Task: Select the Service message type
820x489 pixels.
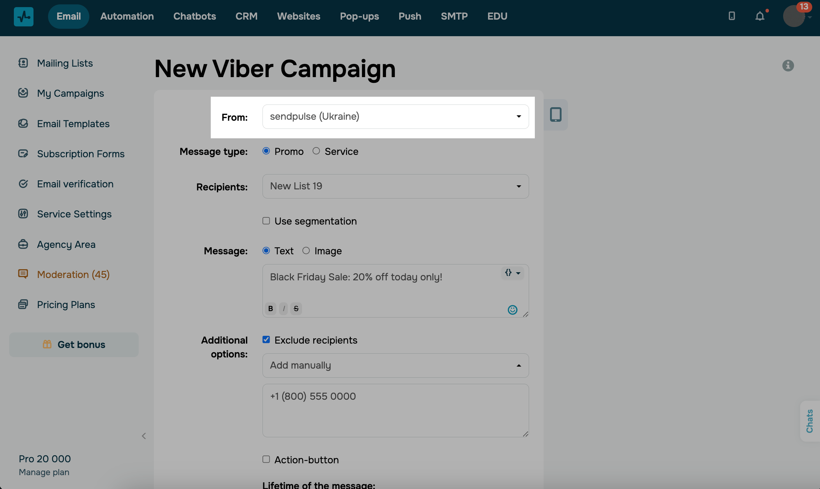Action: tap(317, 151)
